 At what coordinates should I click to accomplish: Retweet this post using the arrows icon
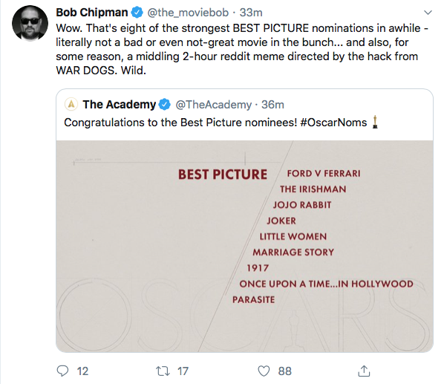point(163,371)
